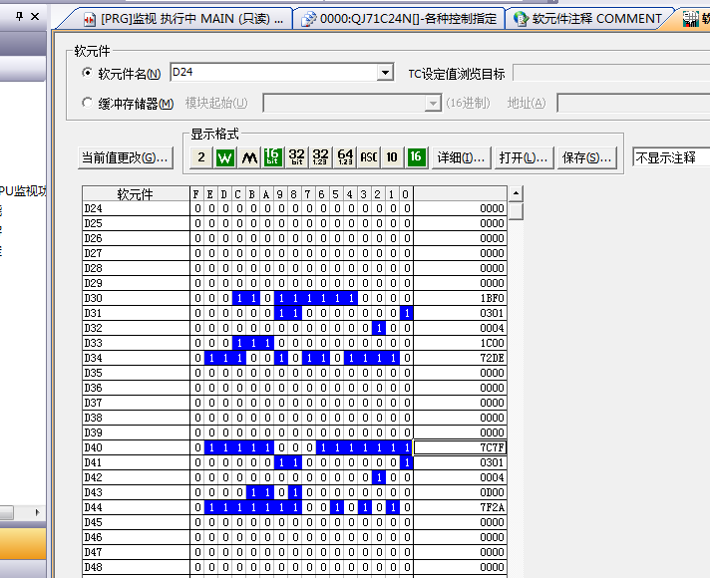Select the 16-bit integer display icon

click(273, 157)
